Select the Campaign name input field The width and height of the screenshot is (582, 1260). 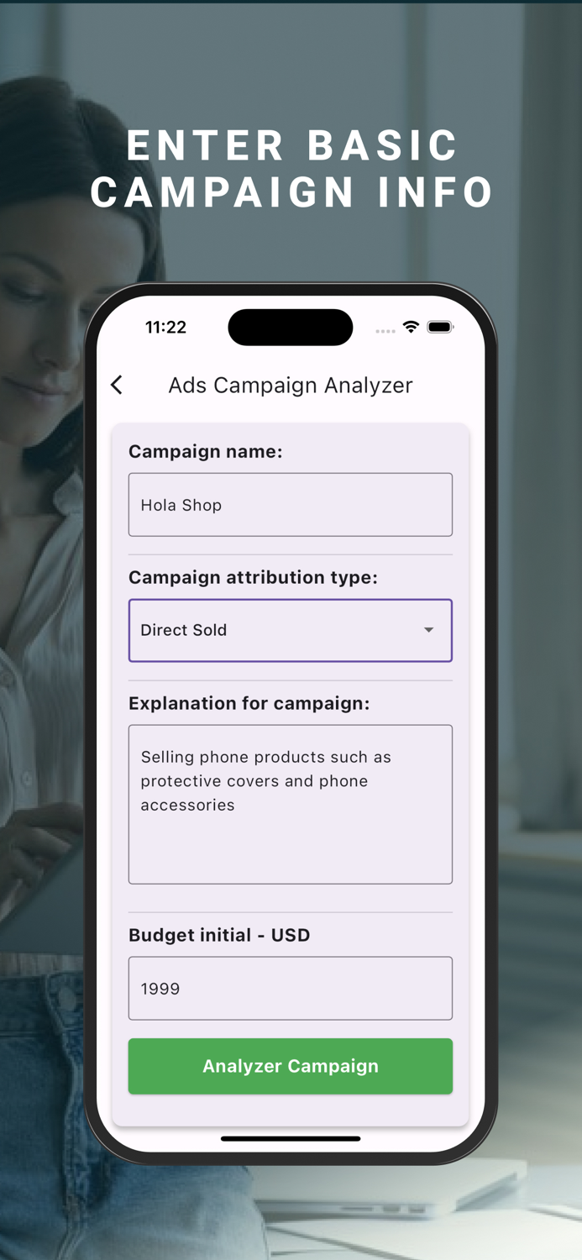tap(290, 504)
